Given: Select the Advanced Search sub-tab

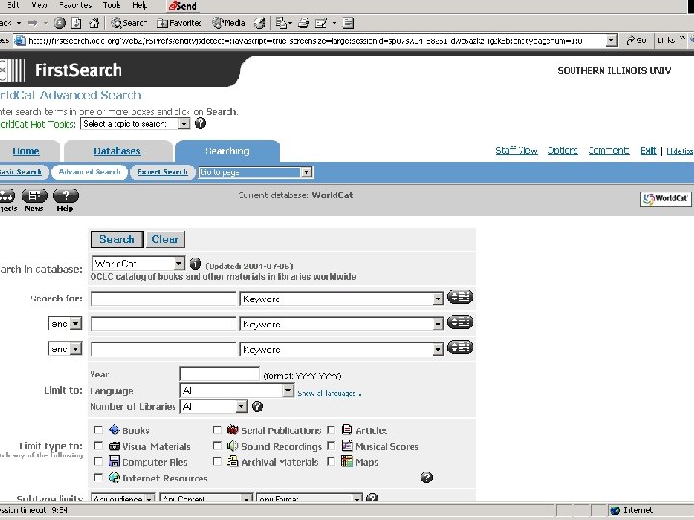Looking at the screenshot, I should tap(90, 172).
